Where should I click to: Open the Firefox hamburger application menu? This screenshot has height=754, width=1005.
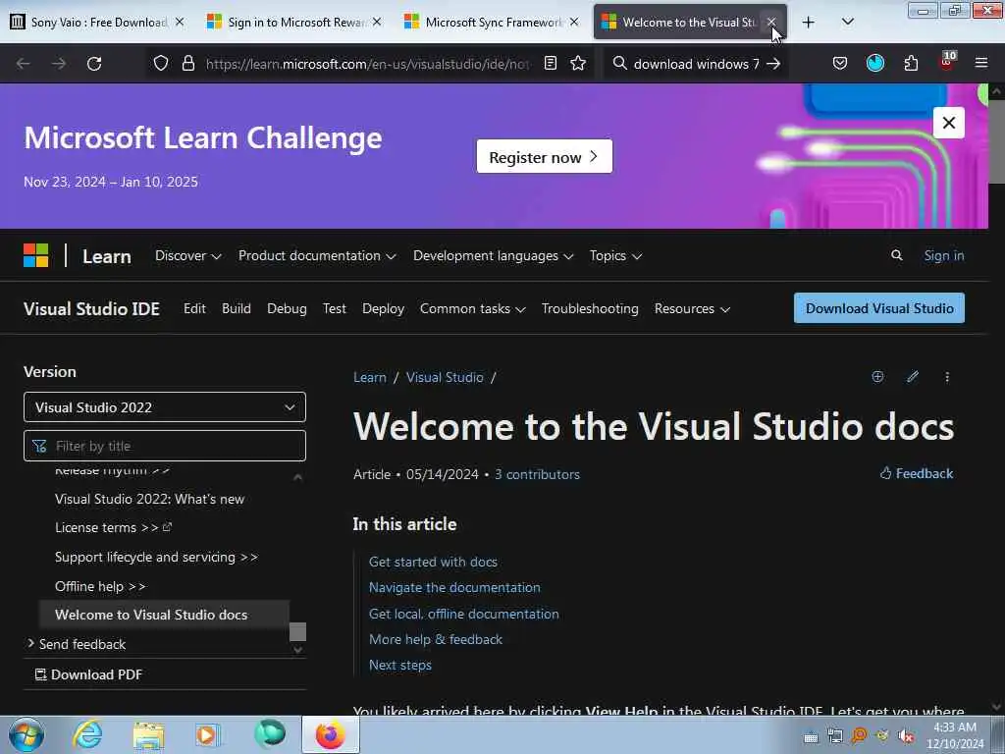pos(980,63)
